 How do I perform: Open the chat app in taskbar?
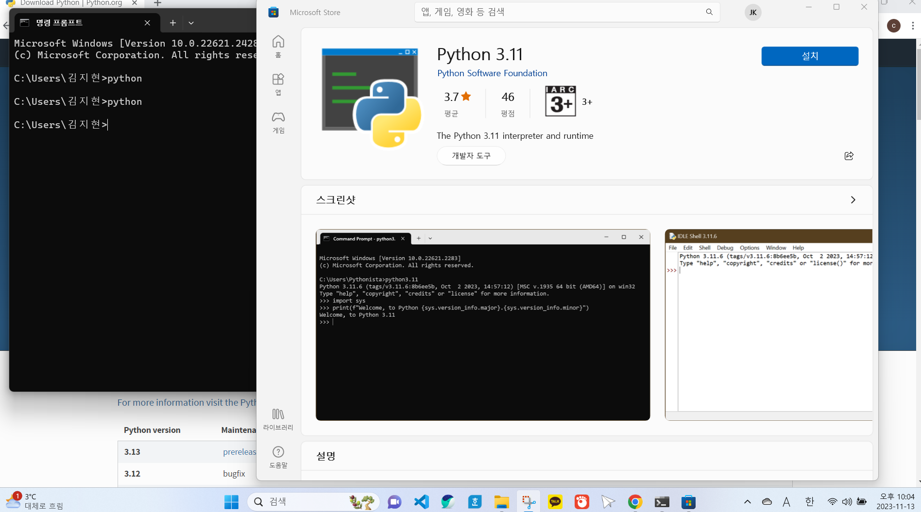click(x=394, y=502)
